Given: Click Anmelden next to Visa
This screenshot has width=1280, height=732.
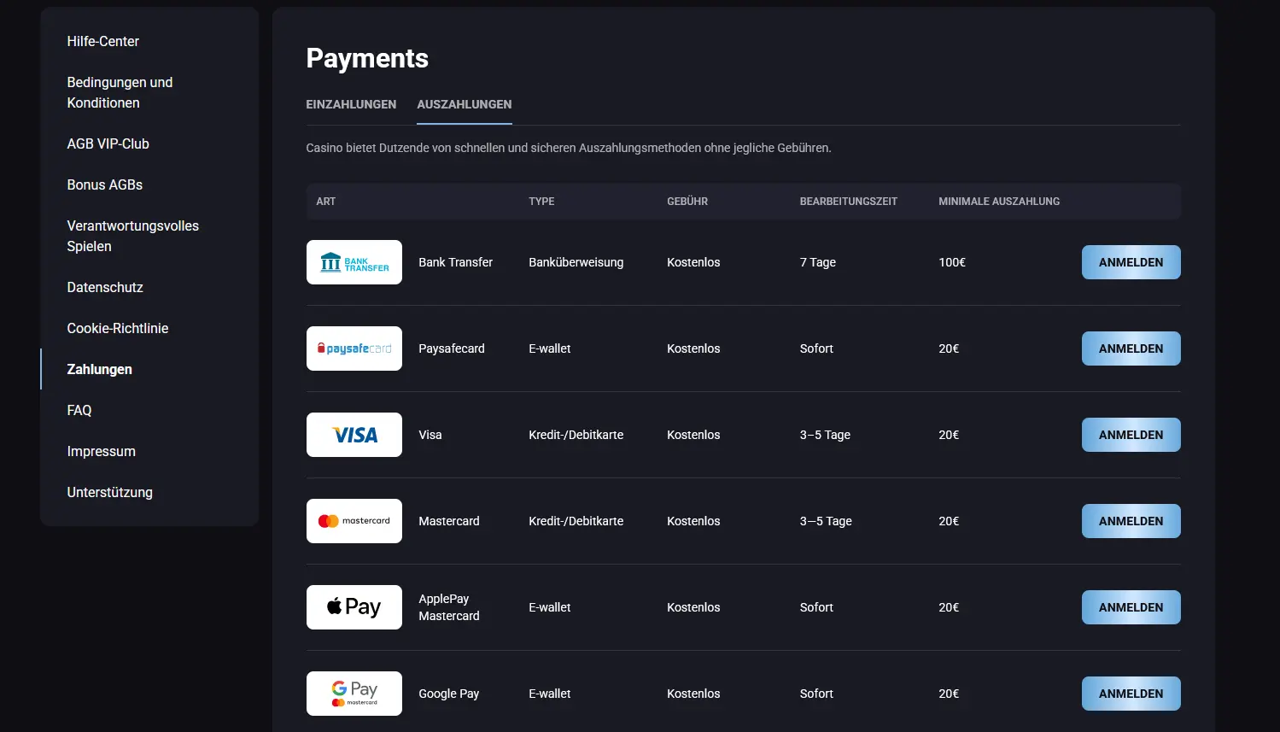Looking at the screenshot, I should point(1131,435).
